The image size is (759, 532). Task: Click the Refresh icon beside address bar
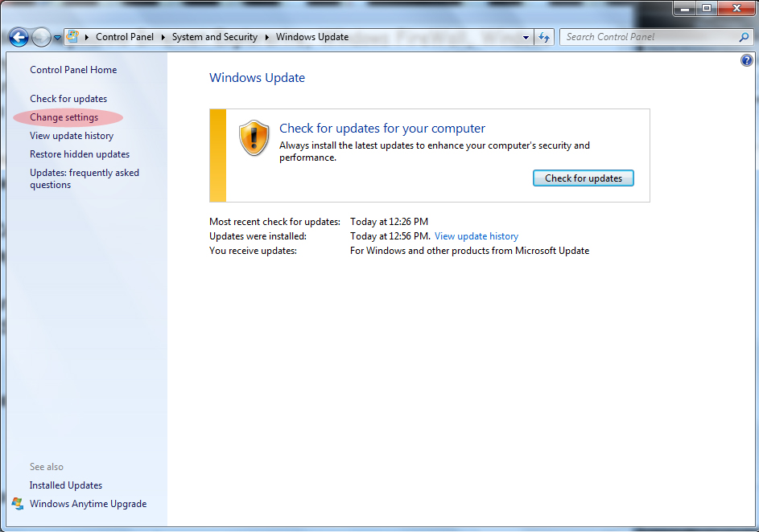click(544, 37)
